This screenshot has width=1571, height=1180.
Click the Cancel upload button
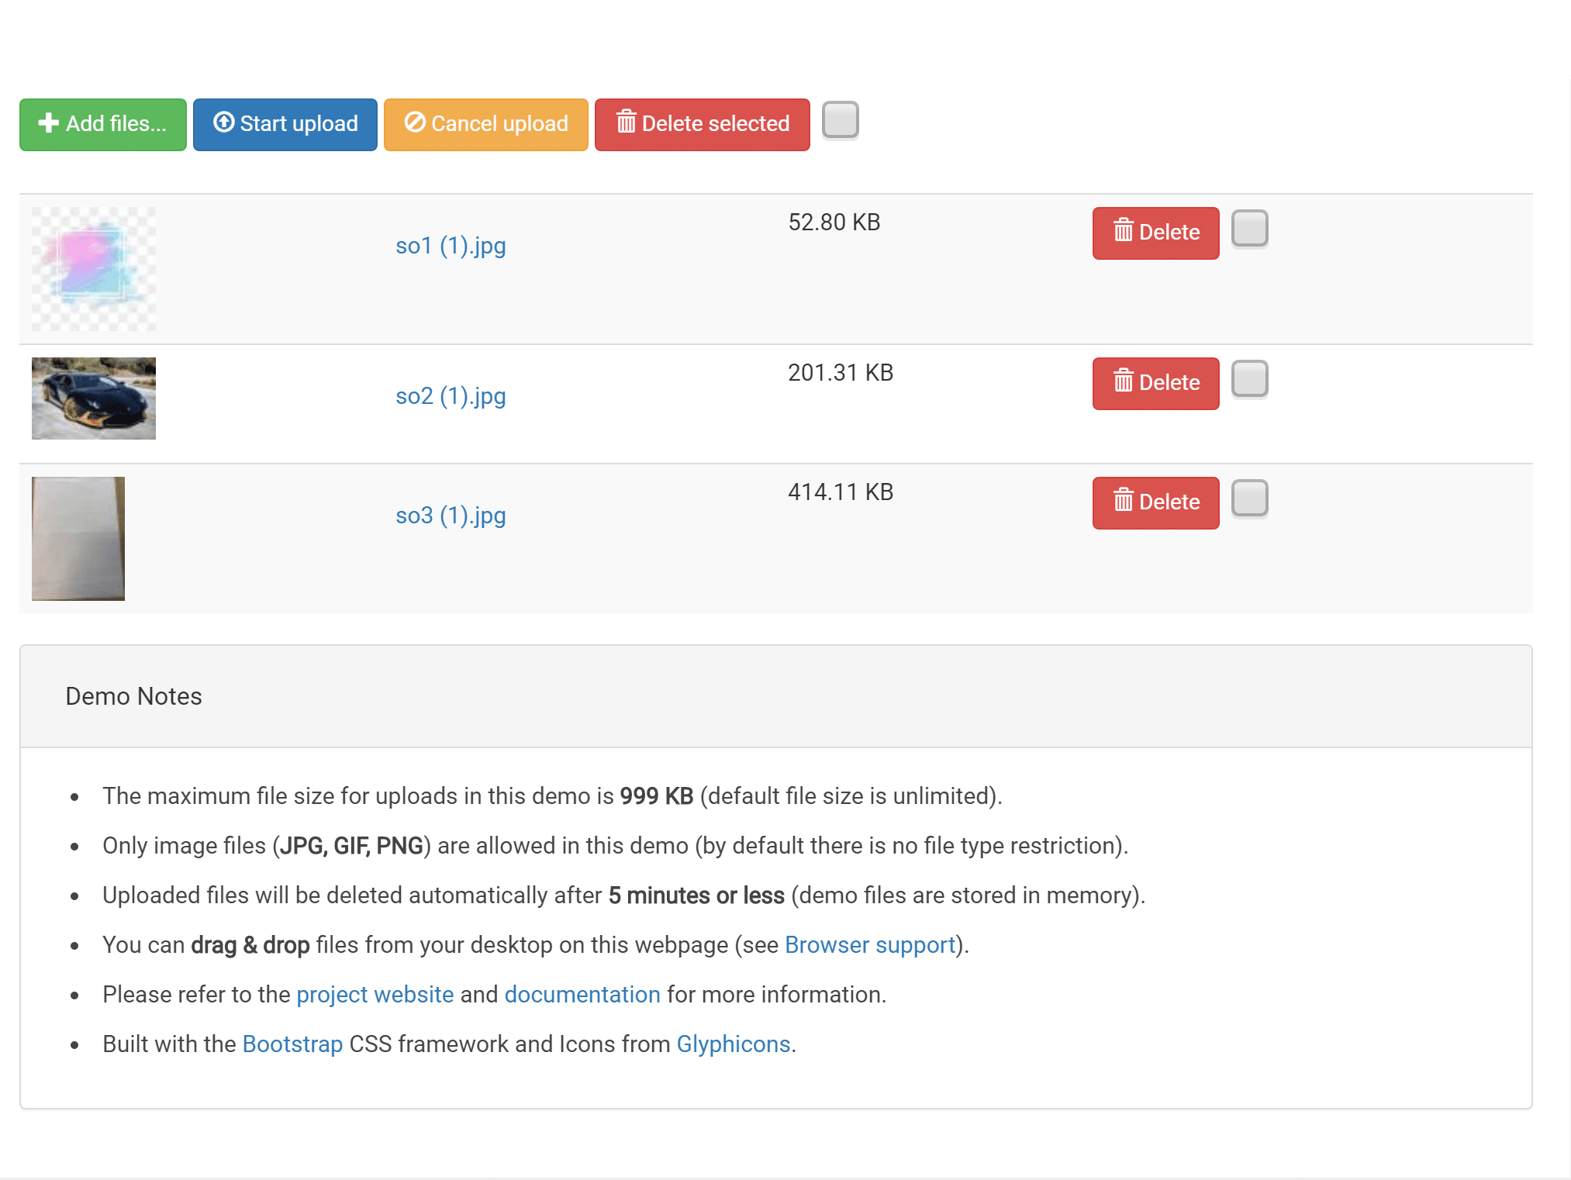click(485, 122)
